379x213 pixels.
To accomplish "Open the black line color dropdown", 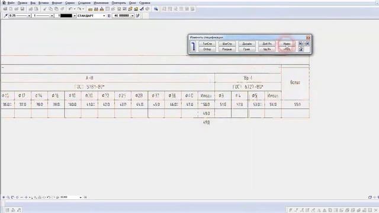I will pyautogui.click(x=75, y=16).
